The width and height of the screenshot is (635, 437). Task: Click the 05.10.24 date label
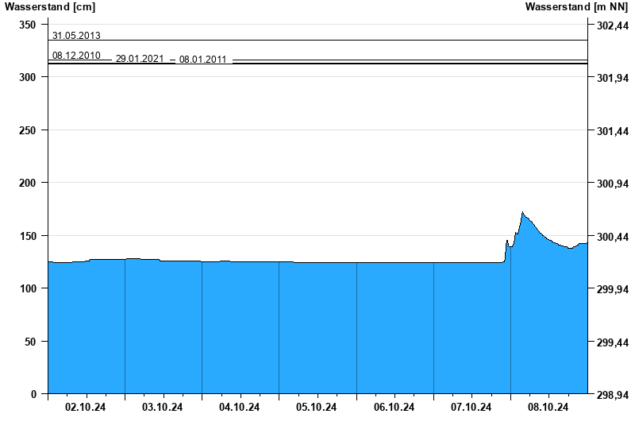(317, 407)
